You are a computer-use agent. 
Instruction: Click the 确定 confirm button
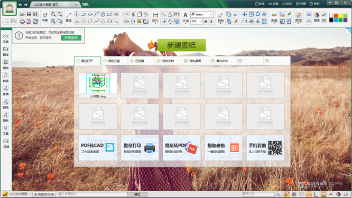[x=137, y=194]
